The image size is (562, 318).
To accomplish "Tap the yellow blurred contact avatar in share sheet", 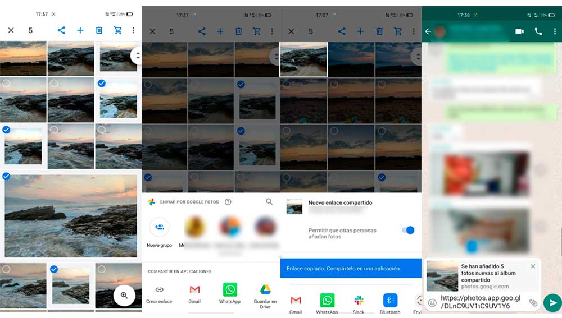I will [x=195, y=227].
